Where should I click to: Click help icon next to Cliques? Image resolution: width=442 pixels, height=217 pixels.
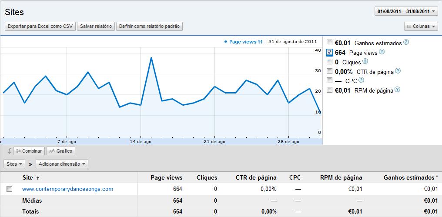tap(365, 61)
